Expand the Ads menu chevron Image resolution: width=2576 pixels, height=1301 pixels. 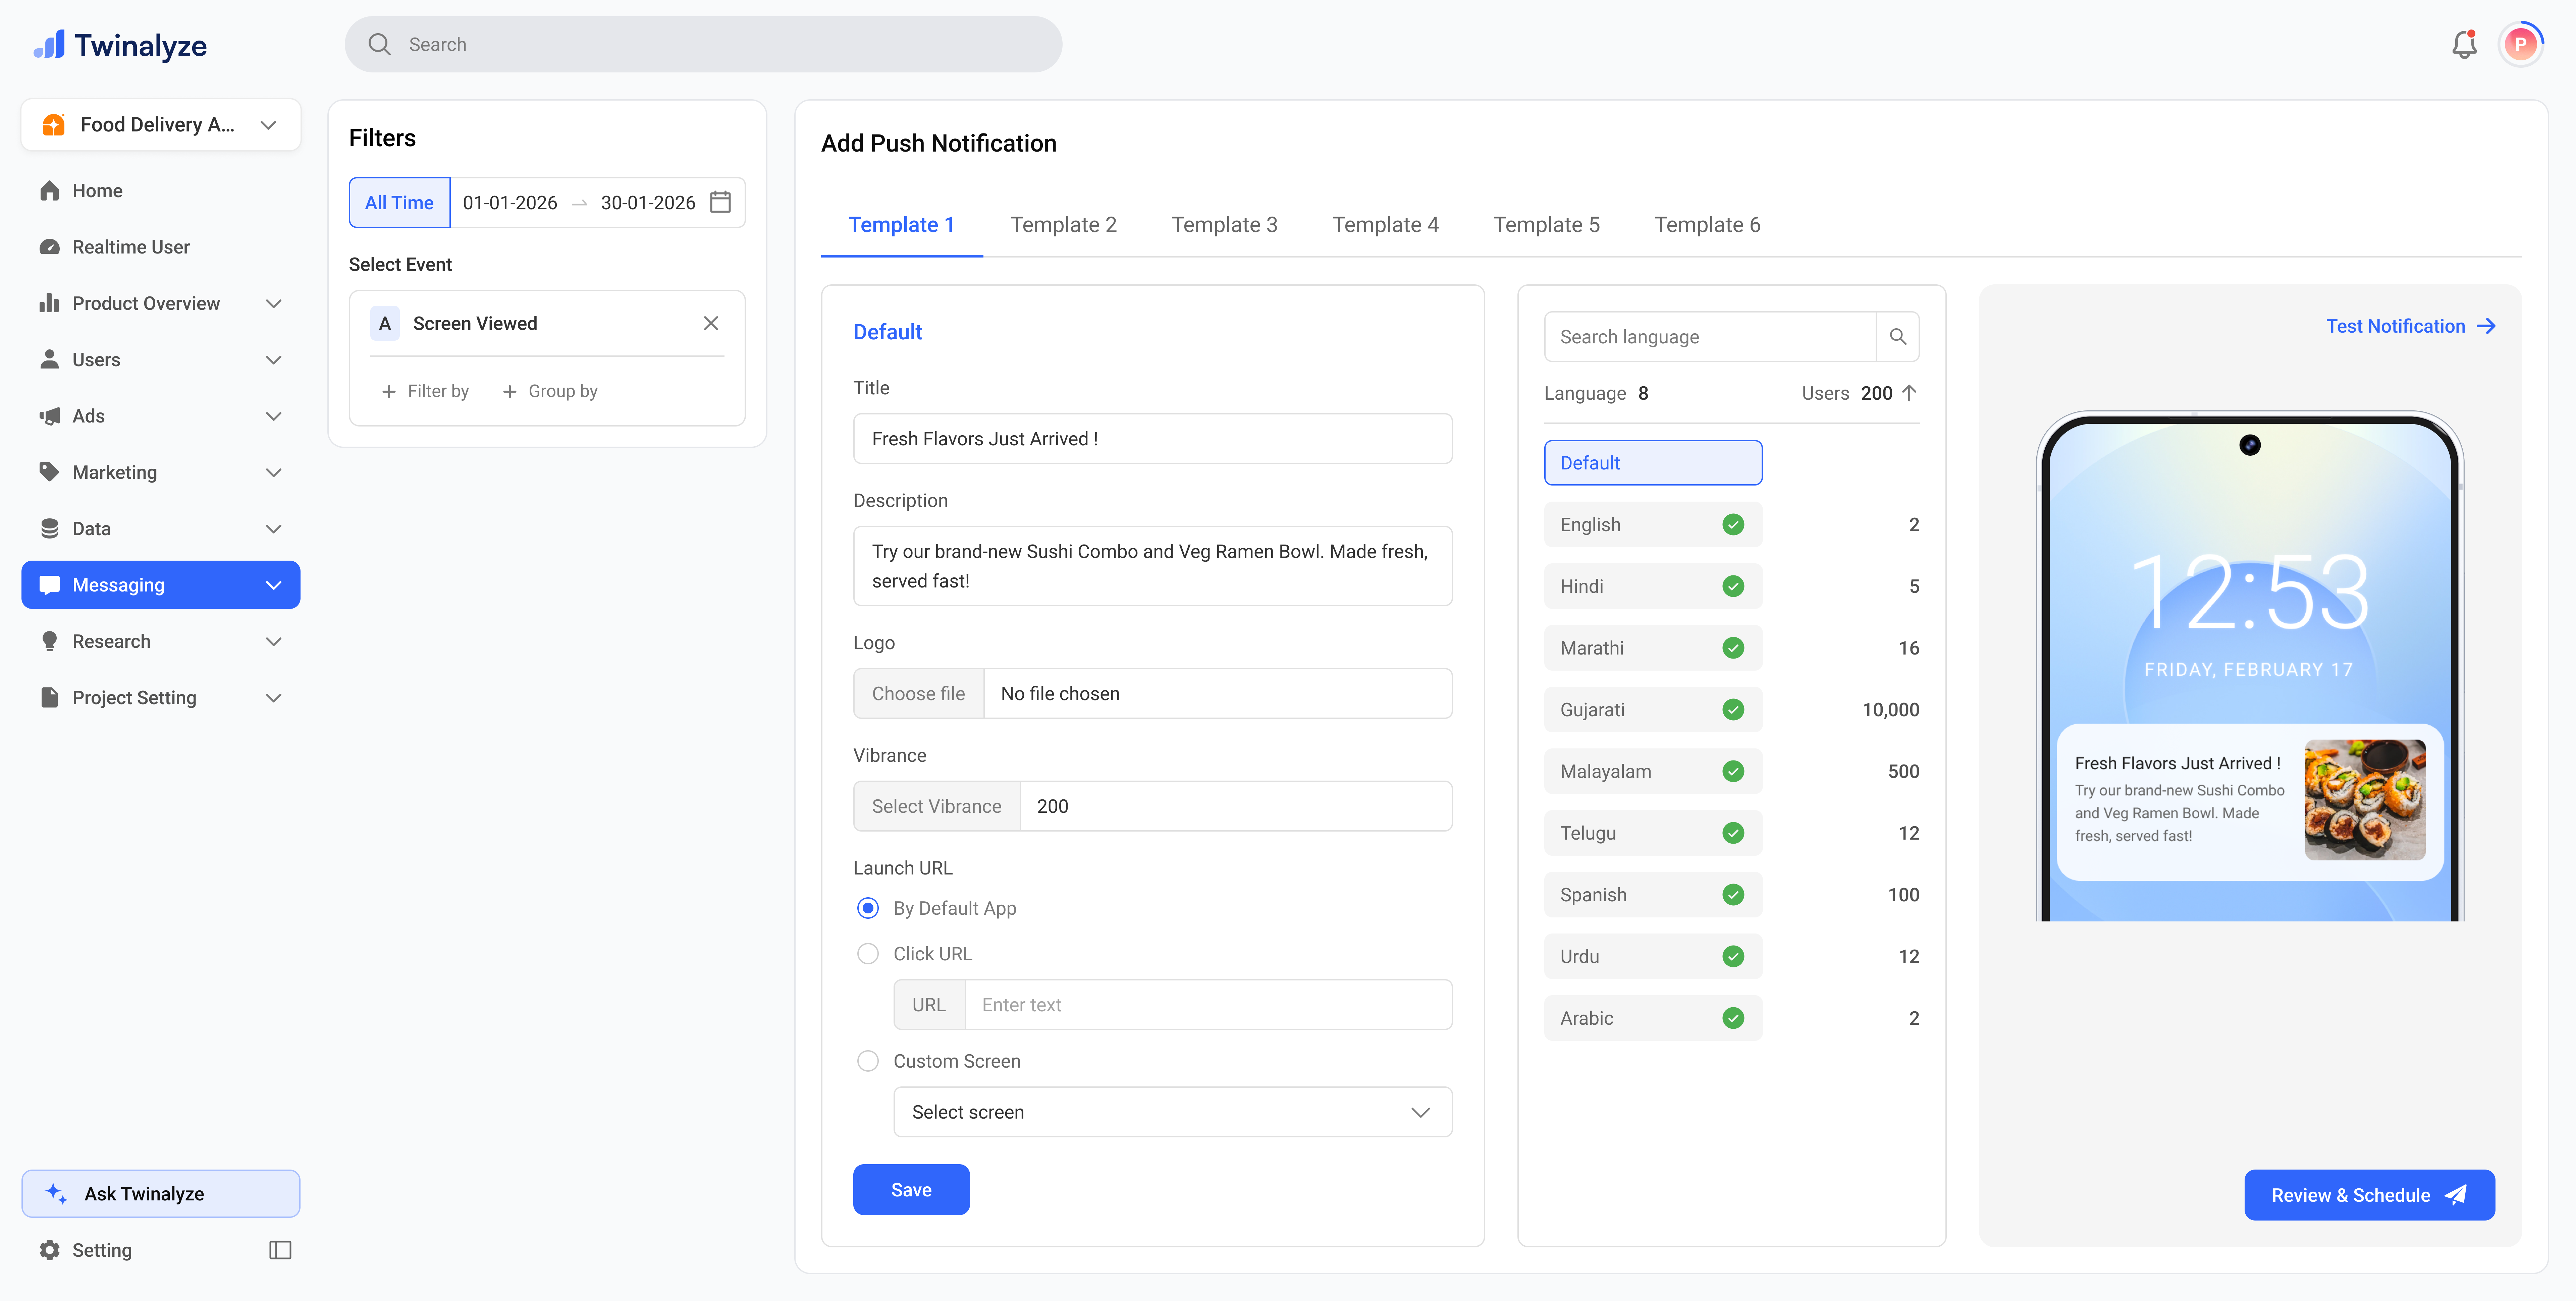274,416
